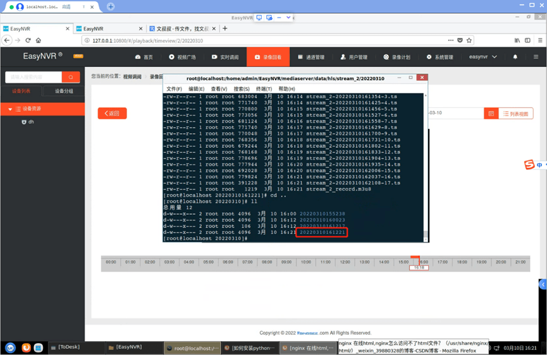The height and width of the screenshot is (355, 547).
Task: Click the remote toolbar second screen icon
Action: pos(269,18)
